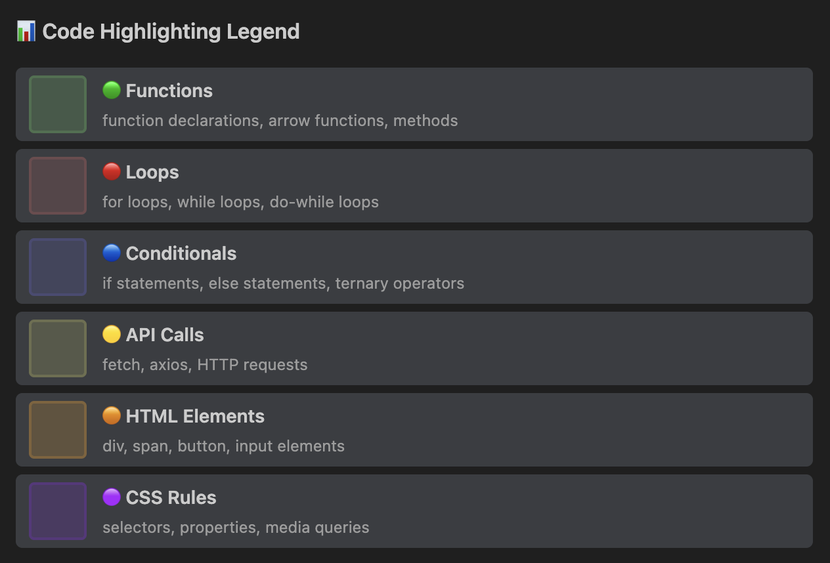Click the purple dot icon beside CSS Rules
The image size is (830, 563).
click(111, 497)
